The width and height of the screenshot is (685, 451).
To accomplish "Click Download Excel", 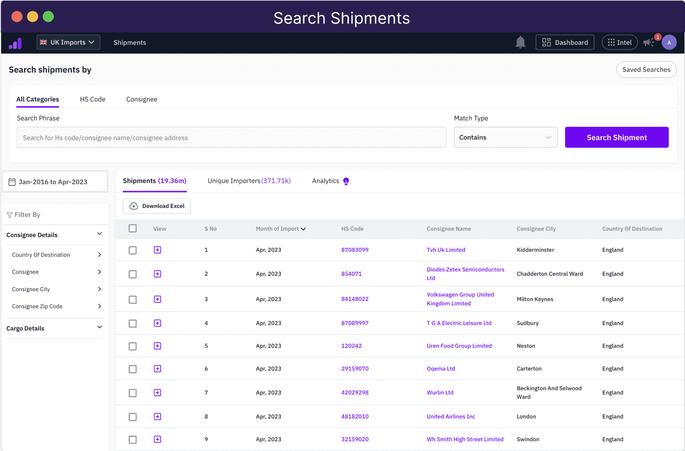I will (157, 206).
